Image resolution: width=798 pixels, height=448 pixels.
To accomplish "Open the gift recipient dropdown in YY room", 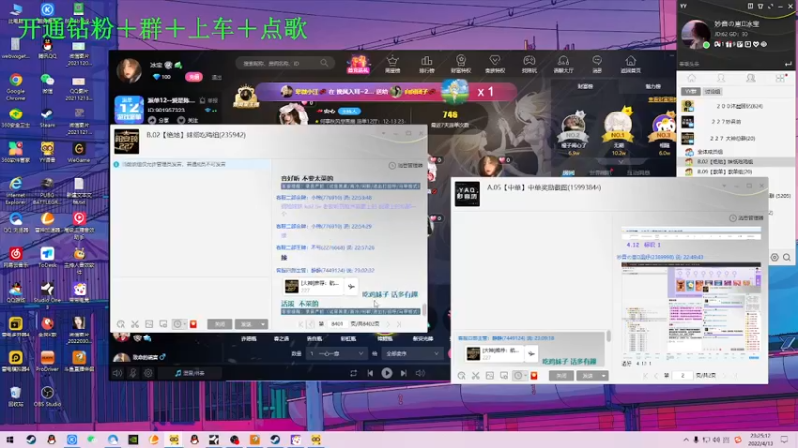I will [411, 354].
